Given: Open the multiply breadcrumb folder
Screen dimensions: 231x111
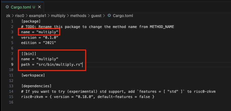Looking at the screenshot, I should [58, 16].
